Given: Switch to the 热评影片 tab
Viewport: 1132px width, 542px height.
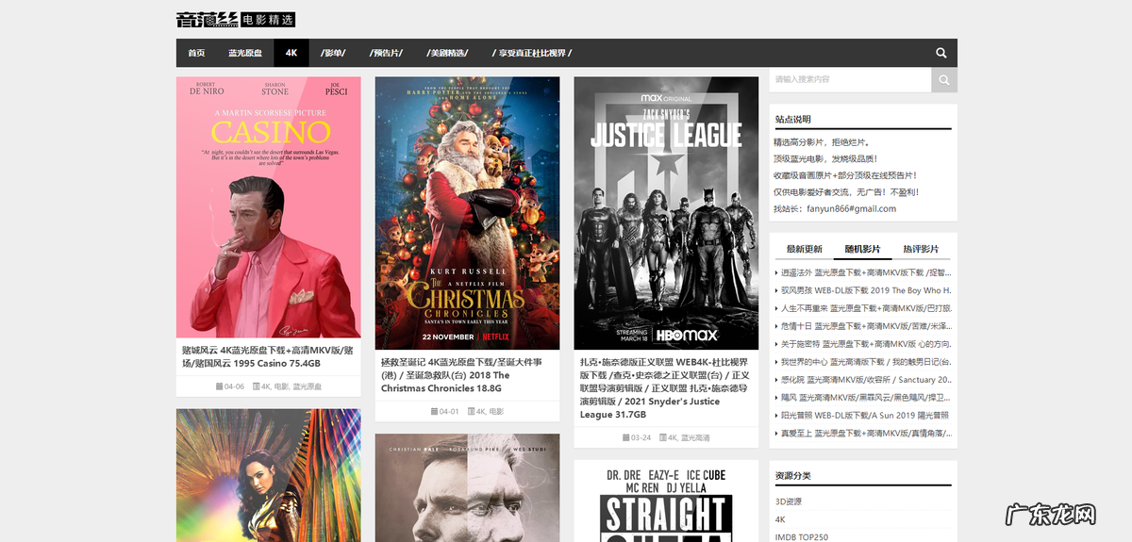Looking at the screenshot, I should point(921,250).
